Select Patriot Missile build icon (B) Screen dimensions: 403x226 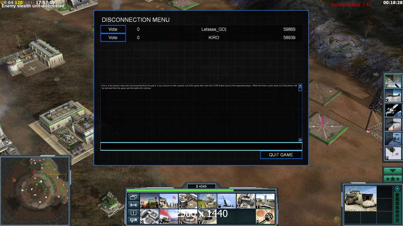point(207,201)
